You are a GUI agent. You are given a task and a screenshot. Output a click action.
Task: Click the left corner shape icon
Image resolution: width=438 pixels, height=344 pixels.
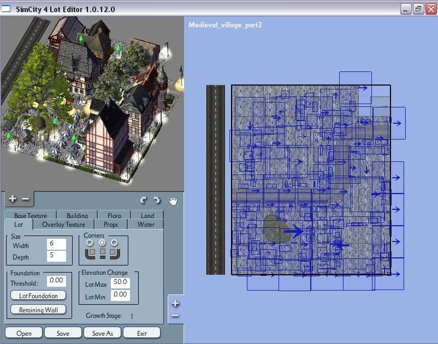[90, 254]
